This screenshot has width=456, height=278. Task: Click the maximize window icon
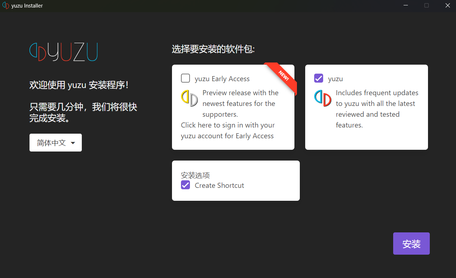(x=427, y=6)
